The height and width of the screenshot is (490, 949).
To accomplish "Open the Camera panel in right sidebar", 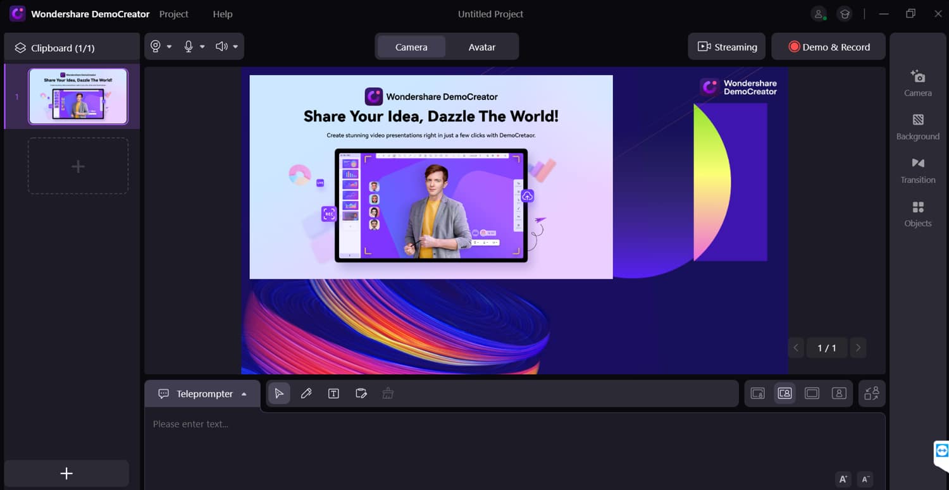I will click(x=918, y=83).
